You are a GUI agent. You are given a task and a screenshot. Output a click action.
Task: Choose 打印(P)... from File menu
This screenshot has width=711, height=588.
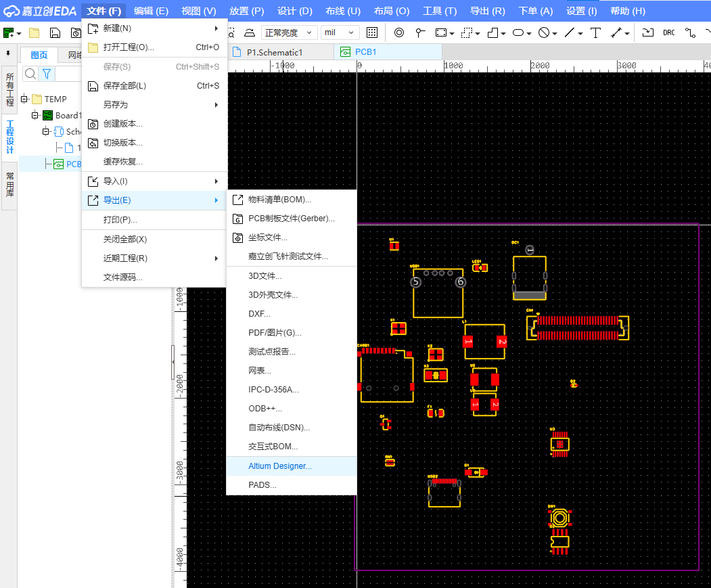pyautogui.click(x=154, y=220)
